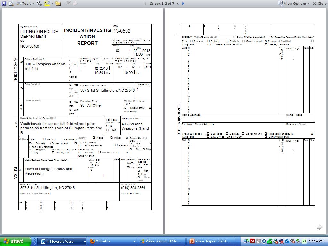
Task: Click the gray messenger person tray icon
Action: tap(258, 241)
